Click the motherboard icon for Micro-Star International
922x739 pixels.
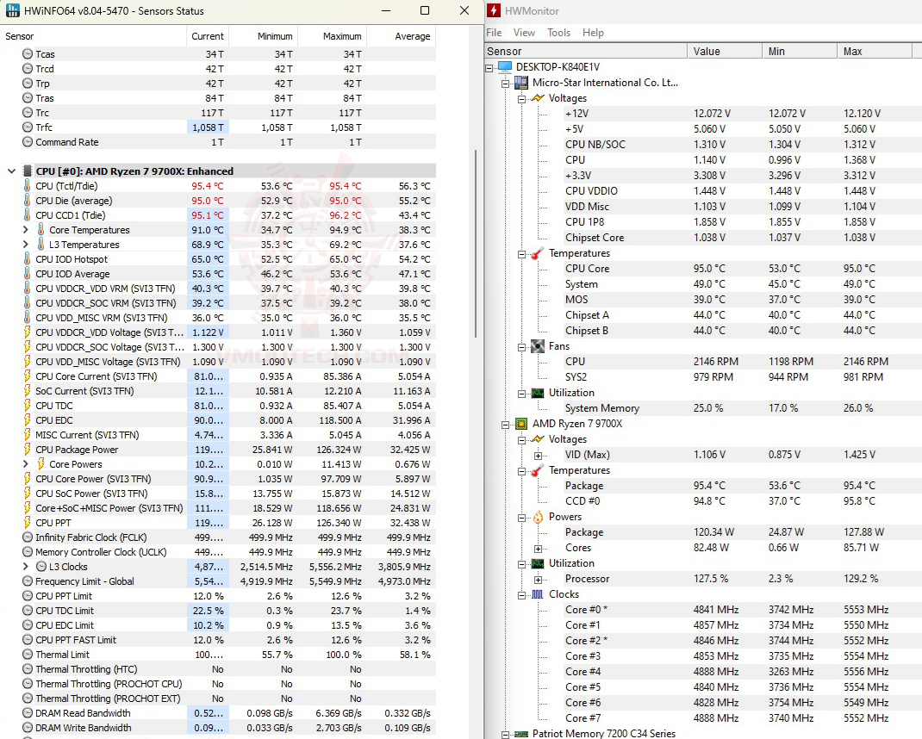[521, 83]
